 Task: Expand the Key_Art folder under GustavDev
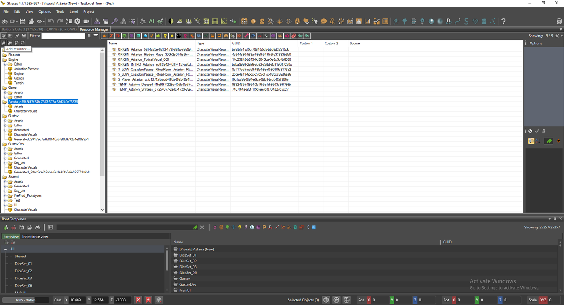pyautogui.click(x=5, y=163)
